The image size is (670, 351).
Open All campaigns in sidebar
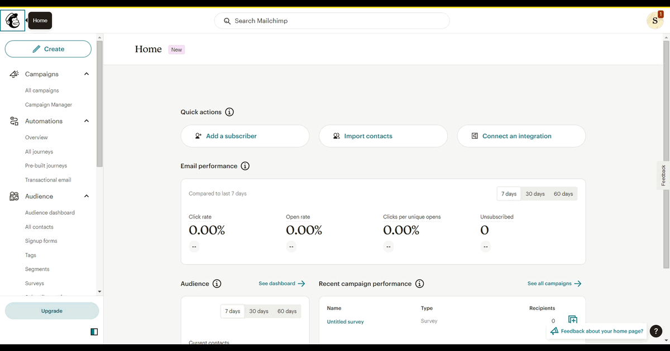42,90
